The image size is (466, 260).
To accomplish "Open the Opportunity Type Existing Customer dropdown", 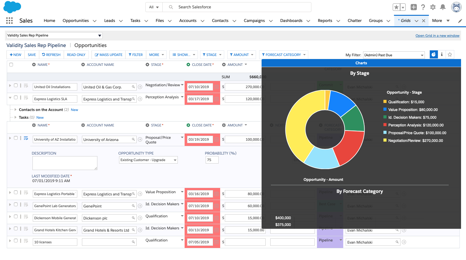I will (148, 160).
